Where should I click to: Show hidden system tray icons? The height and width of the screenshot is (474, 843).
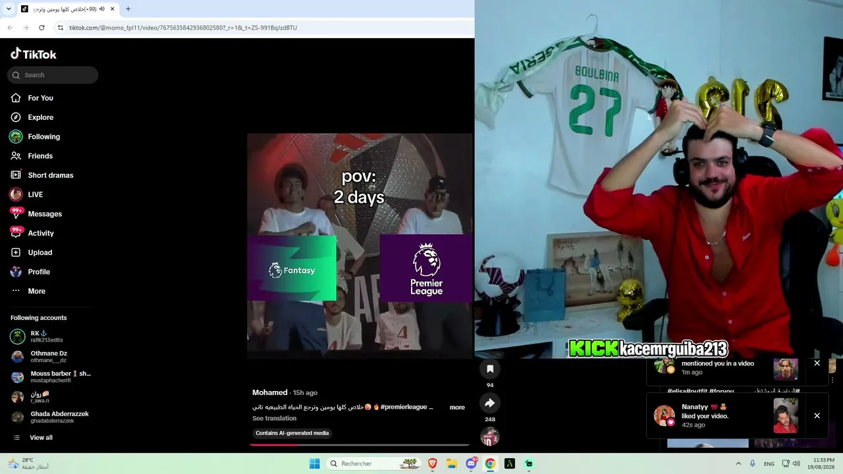(738, 463)
